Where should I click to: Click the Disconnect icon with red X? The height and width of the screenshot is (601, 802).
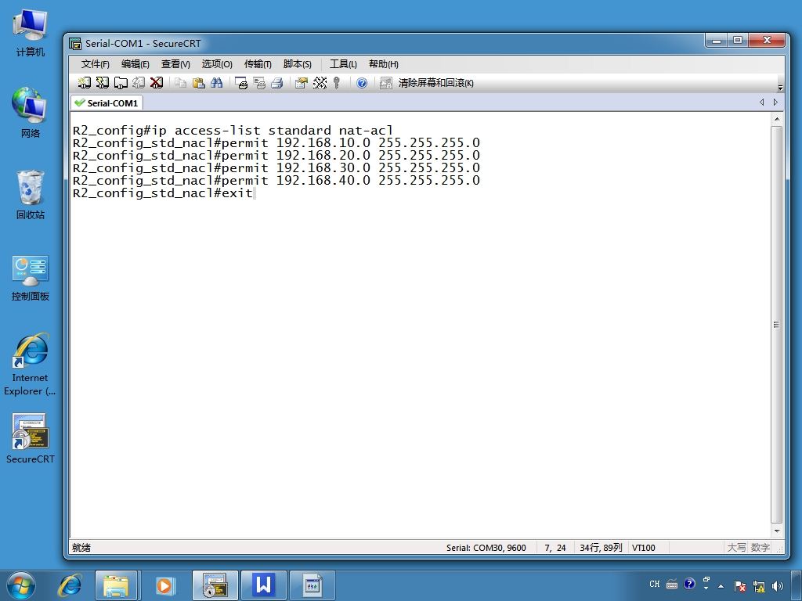(157, 83)
